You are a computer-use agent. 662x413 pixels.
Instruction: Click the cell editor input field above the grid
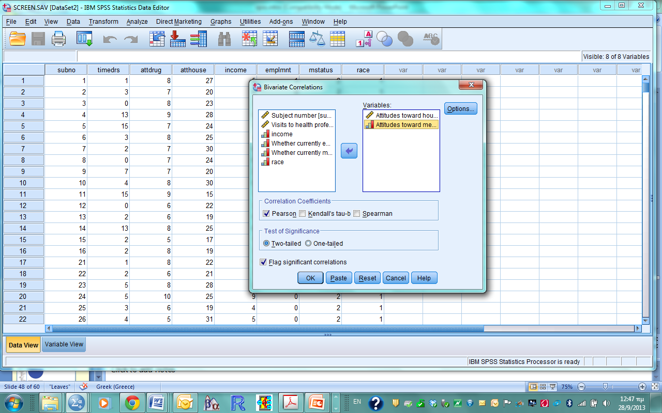coord(329,57)
